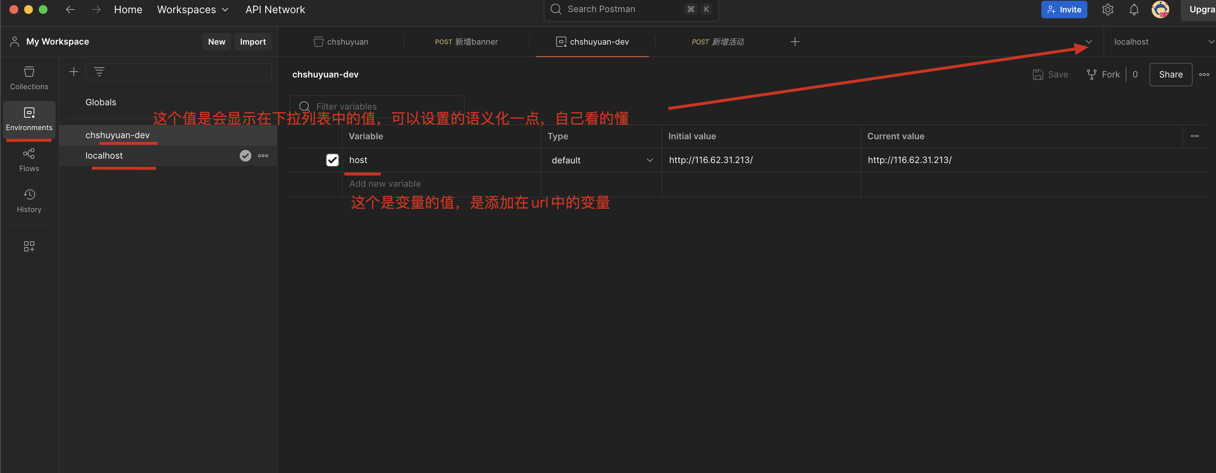1216x473 pixels.
Task: Open the notifications bell
Action: coord(1134,10)
